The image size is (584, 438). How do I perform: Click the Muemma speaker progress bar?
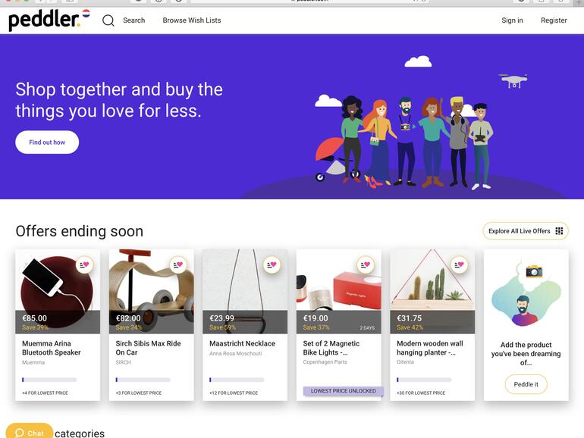click(x=49, y=380)
